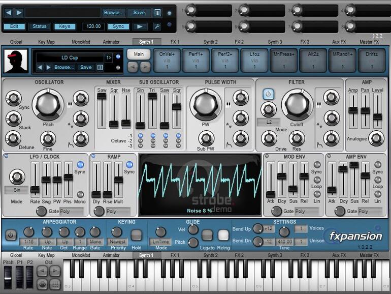This screenshot has height=294, width=391.
Task: Click the Analogue knob in the Amp section
Action: coord(376,138)
